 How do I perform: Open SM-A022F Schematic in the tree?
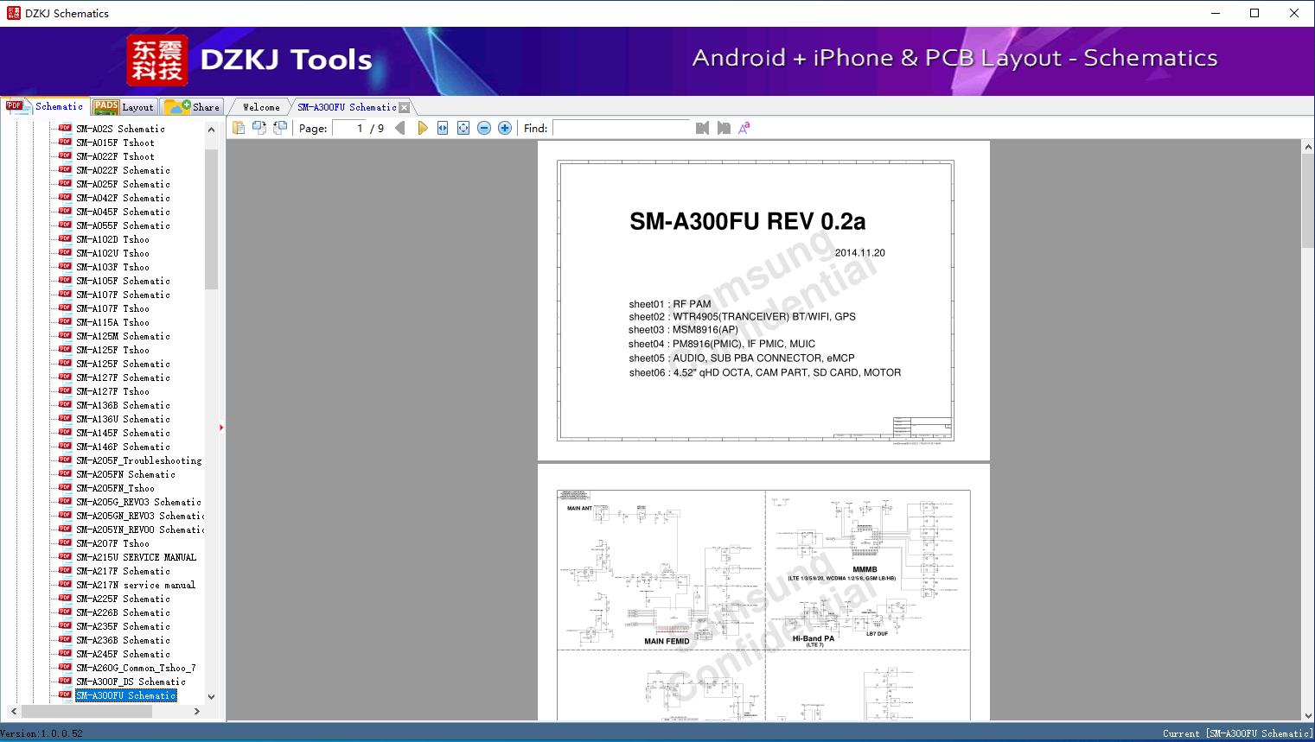point(123,170)
